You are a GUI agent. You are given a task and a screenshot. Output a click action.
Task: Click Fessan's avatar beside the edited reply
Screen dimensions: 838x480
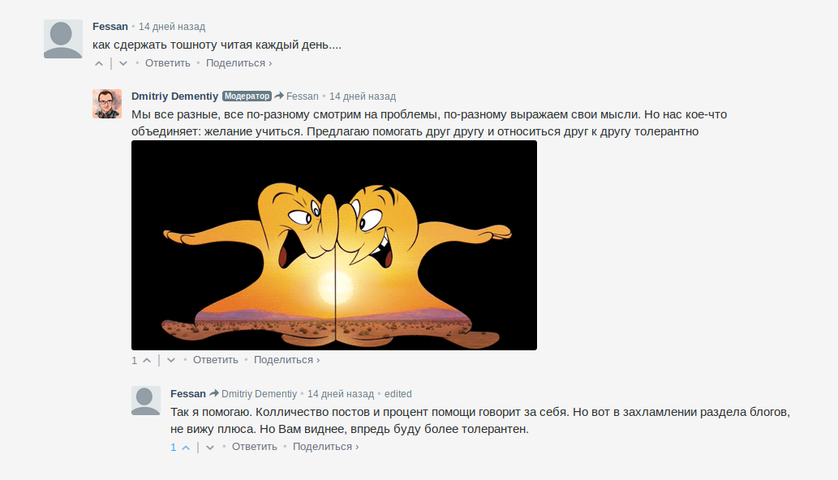[146, 401]
